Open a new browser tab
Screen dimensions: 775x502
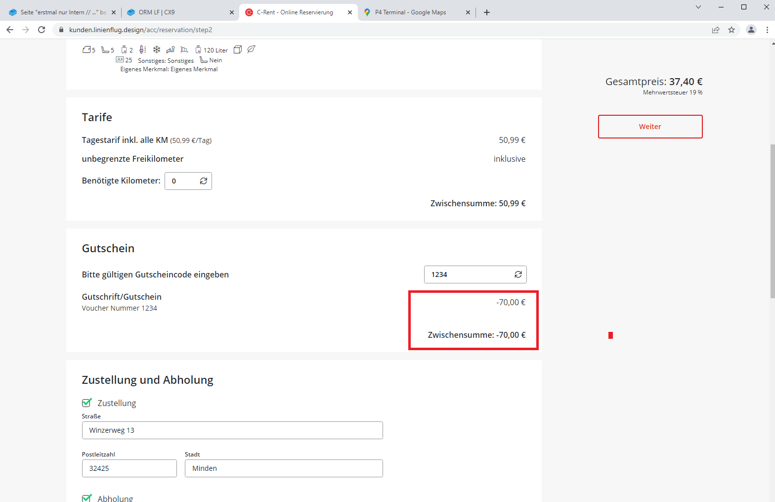[487, 12]
